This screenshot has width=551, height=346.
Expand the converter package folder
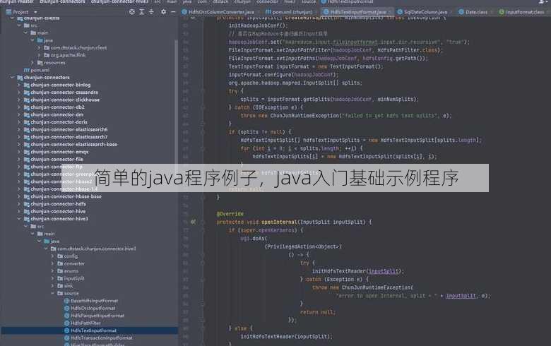[52, 263]
